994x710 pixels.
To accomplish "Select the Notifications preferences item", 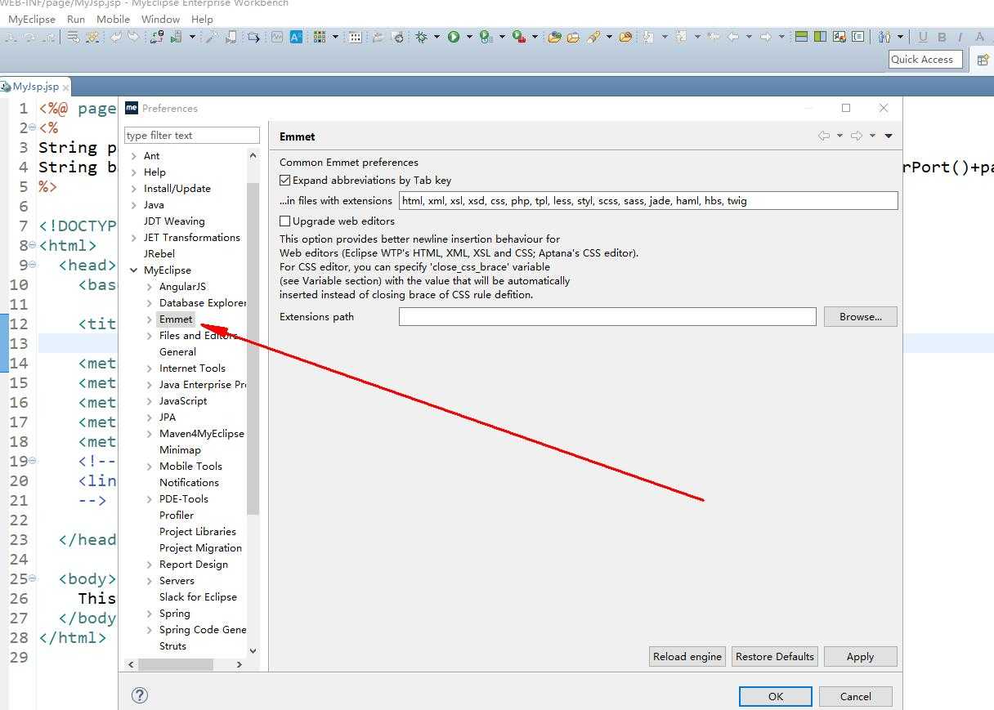I will click(189, 482).
